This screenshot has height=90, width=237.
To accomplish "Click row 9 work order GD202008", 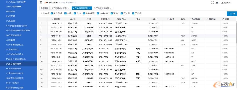I will point(153,57).
